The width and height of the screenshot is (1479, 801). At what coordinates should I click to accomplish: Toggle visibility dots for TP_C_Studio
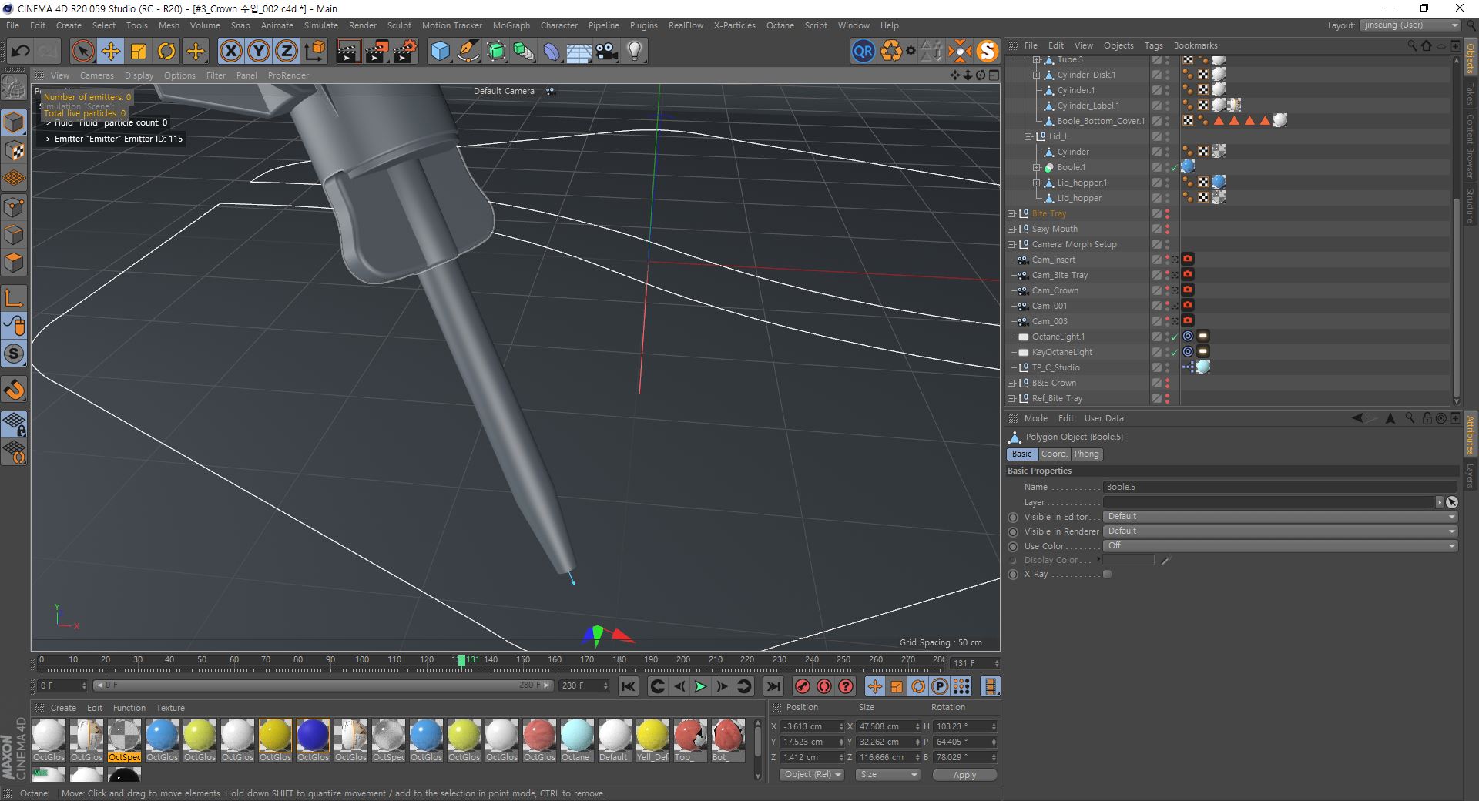(x=1167, y=367)
